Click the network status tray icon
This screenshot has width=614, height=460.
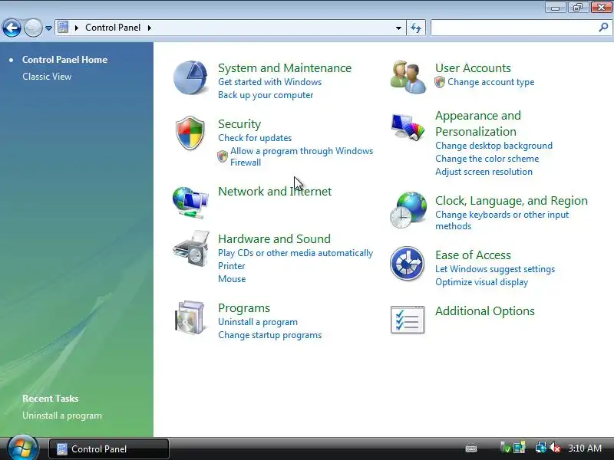pos(541,448)
